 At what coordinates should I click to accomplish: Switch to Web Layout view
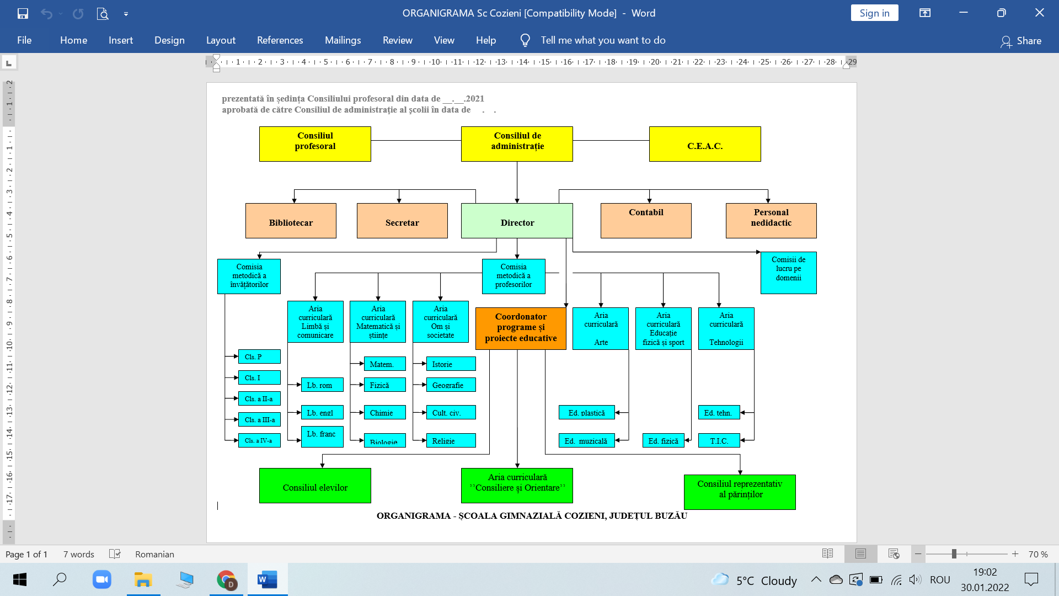(x=894, y=554)
